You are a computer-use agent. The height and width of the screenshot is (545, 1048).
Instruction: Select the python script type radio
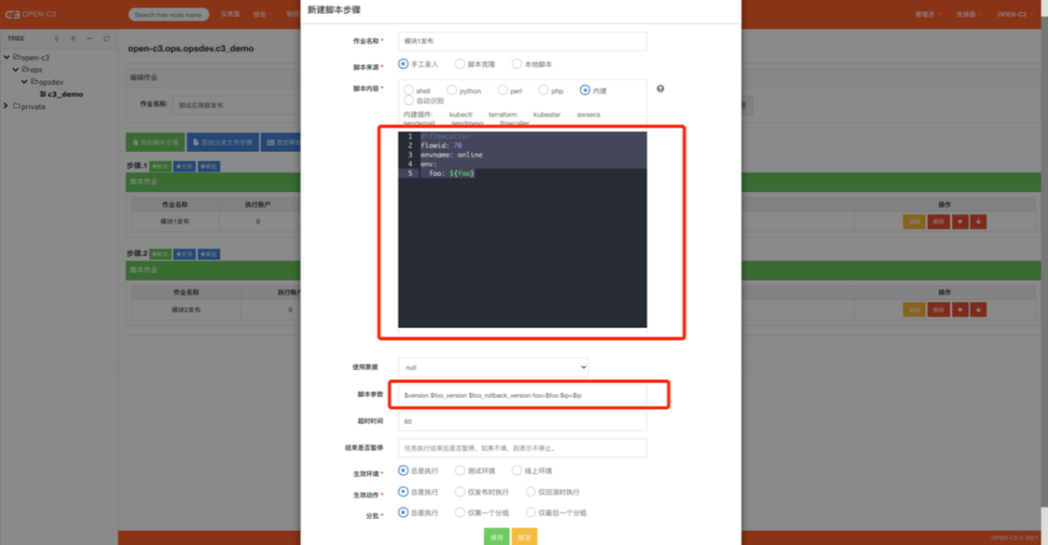point(452,90)
